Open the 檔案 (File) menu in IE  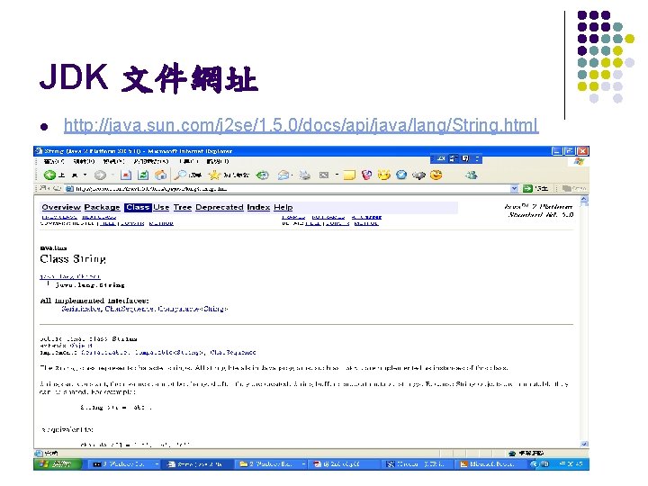54,162
